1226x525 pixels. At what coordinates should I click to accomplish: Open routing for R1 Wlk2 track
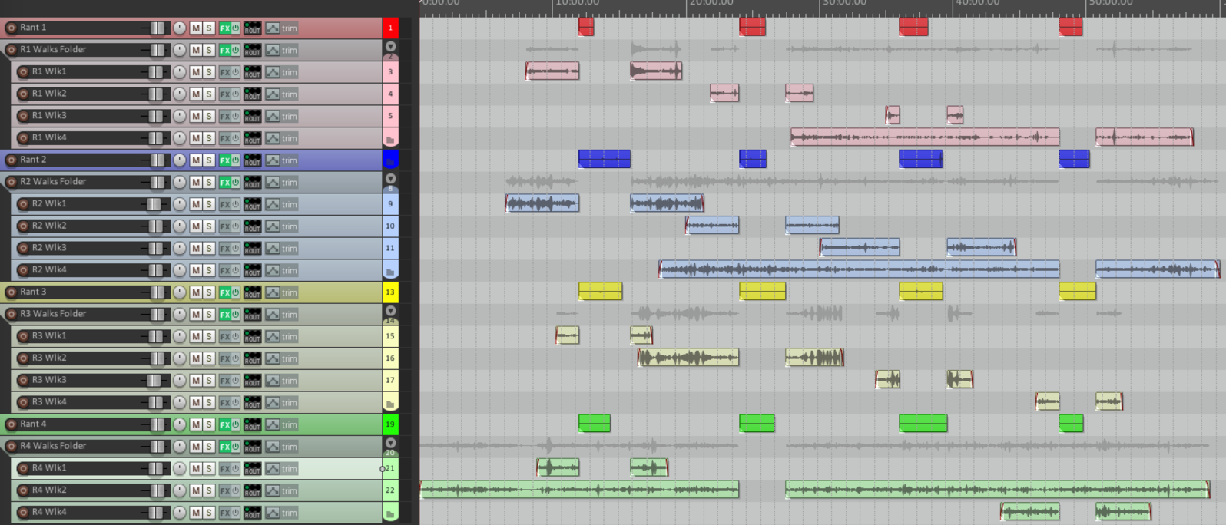pyautogui.click(x=252, y=94)
